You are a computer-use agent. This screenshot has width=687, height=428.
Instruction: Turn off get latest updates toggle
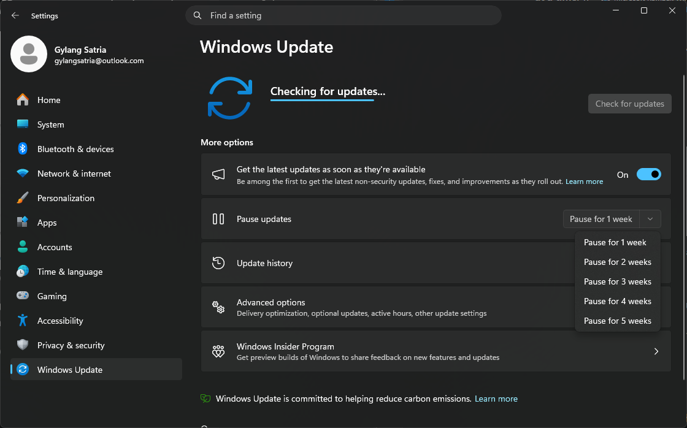(x=648, y=175)
